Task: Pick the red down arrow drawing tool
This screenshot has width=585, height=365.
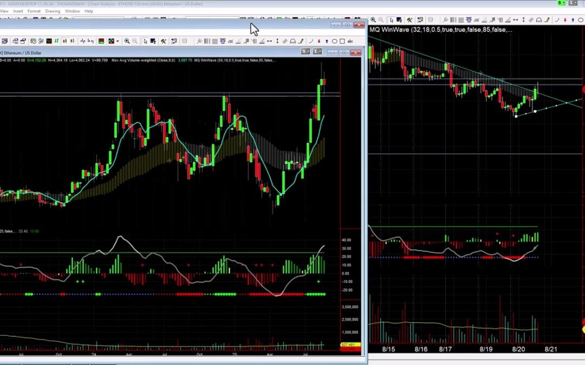Action: click(x=319, y=41)
